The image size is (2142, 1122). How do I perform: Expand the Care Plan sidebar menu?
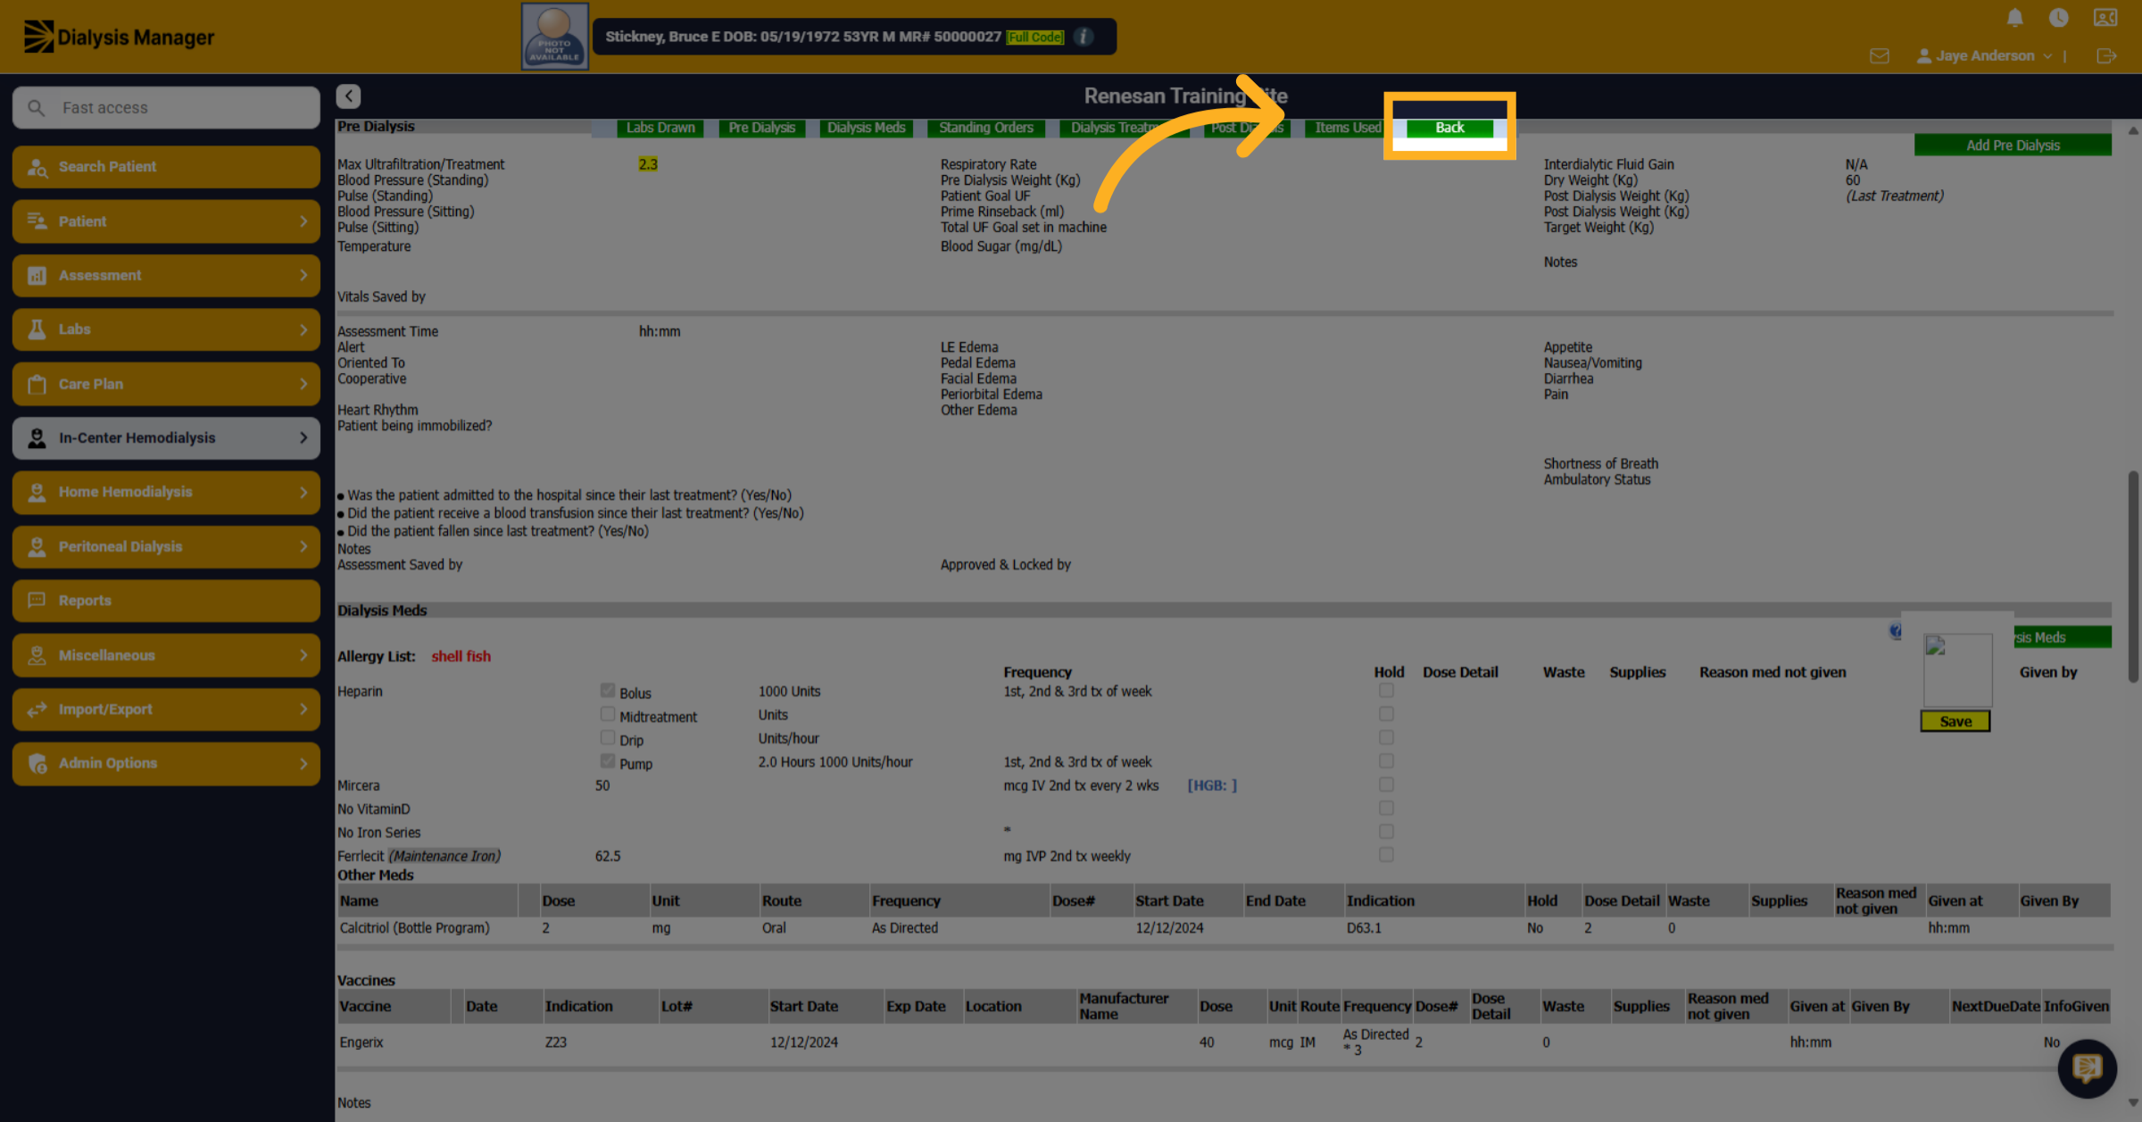pyautogui.click(x=166, y=384)
